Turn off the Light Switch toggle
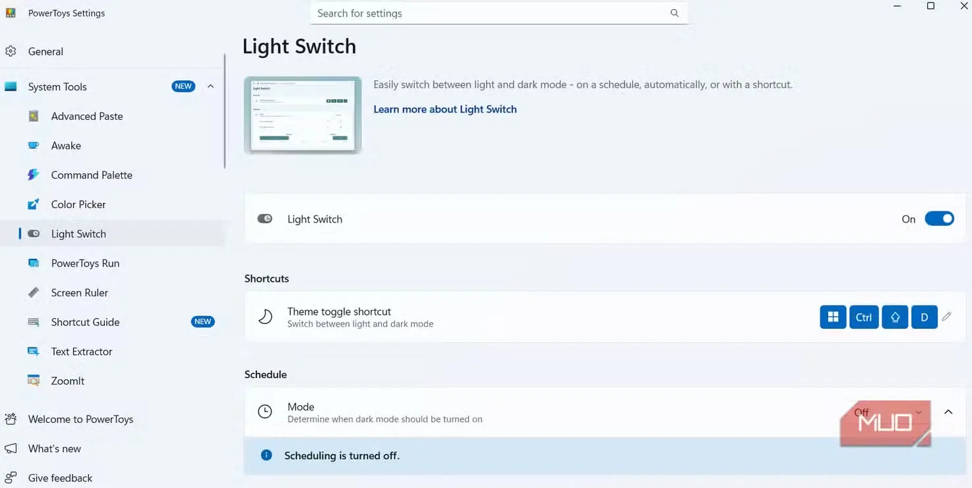Screen dimensions: 972x488 (940, 219)
